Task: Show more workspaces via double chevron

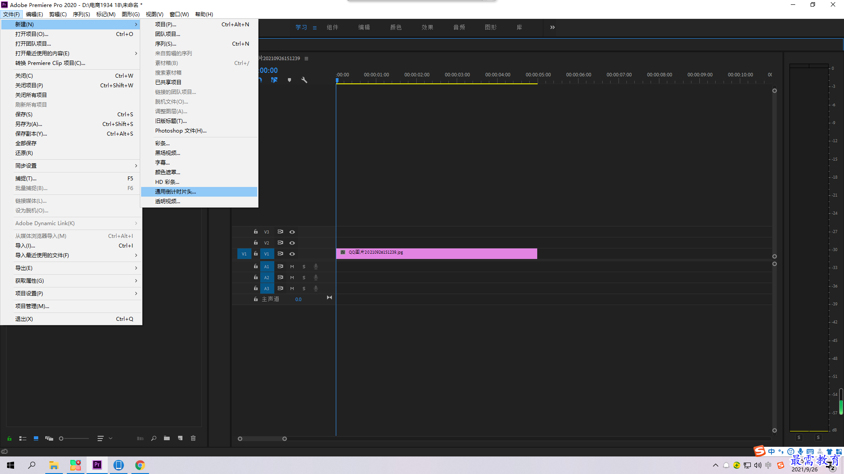Action: pos(553,27)
